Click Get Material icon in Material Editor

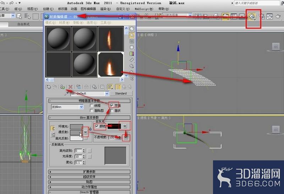(49, 87)
